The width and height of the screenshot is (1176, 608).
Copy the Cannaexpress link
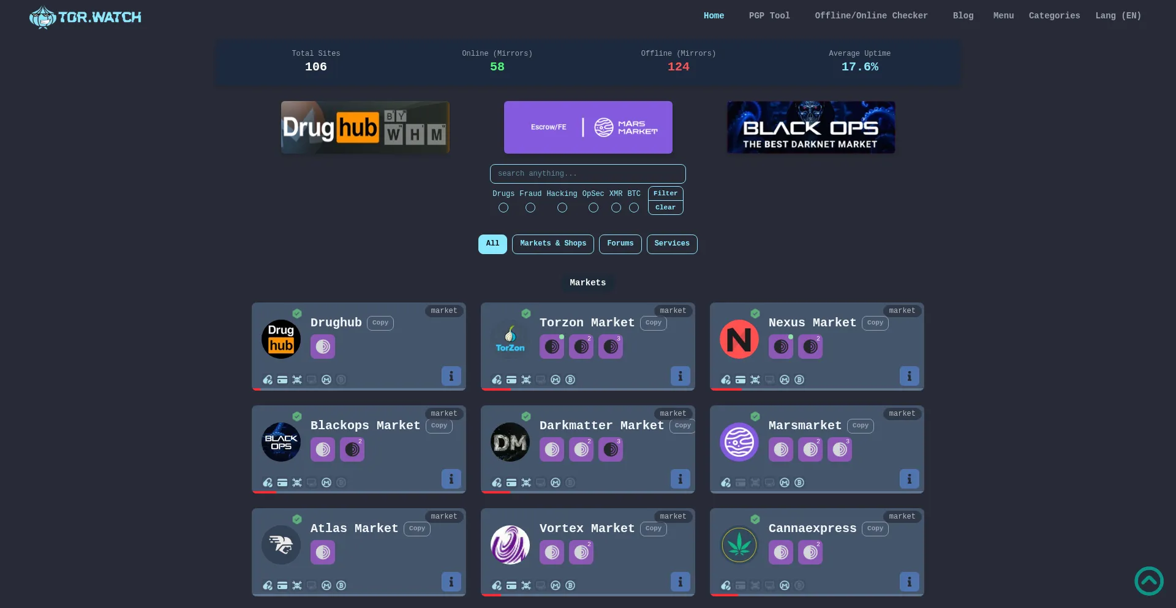(875, 528)
